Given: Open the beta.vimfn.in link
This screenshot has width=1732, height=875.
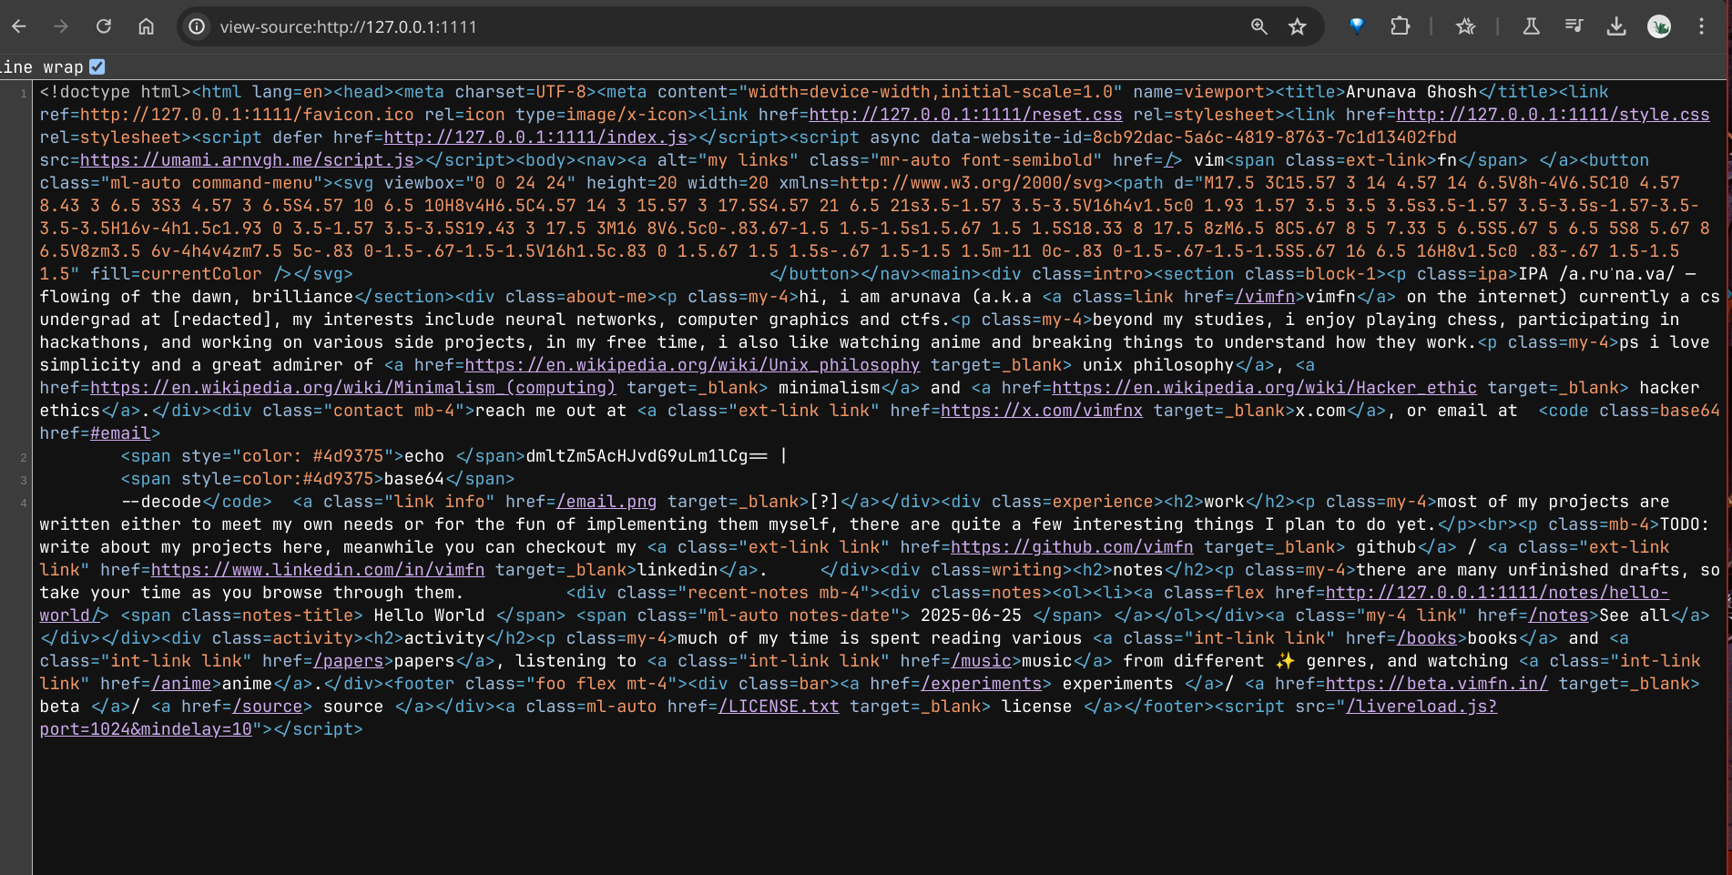Looking at the screenshot, I should pyautogui.click(x=1436, y=684).
